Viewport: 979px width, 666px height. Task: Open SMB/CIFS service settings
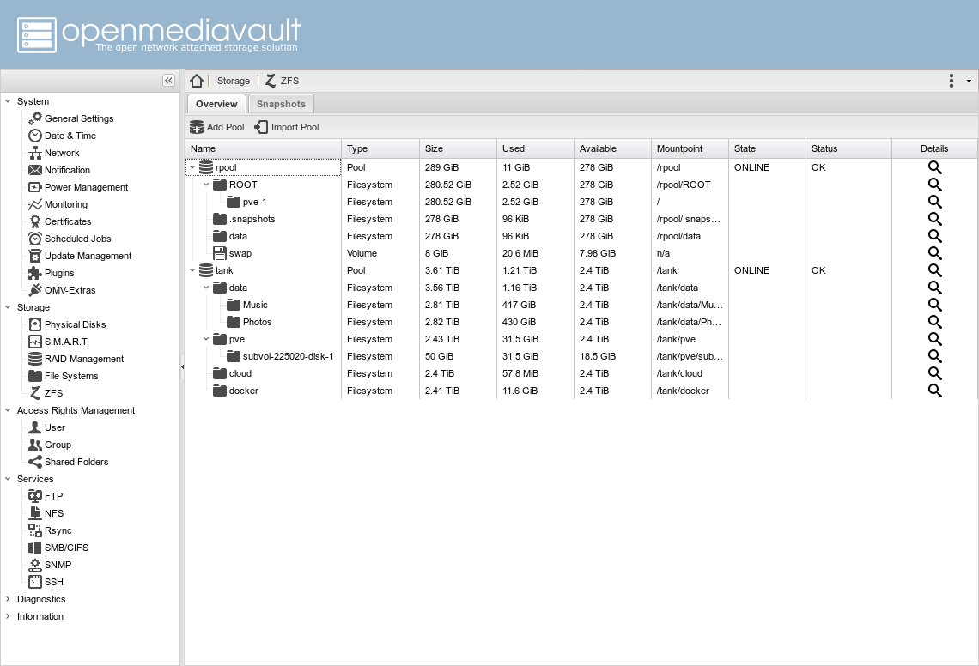(x=66, y=548)
